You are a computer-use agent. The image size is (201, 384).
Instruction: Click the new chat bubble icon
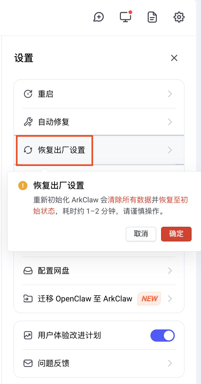[x=99, y=17]
